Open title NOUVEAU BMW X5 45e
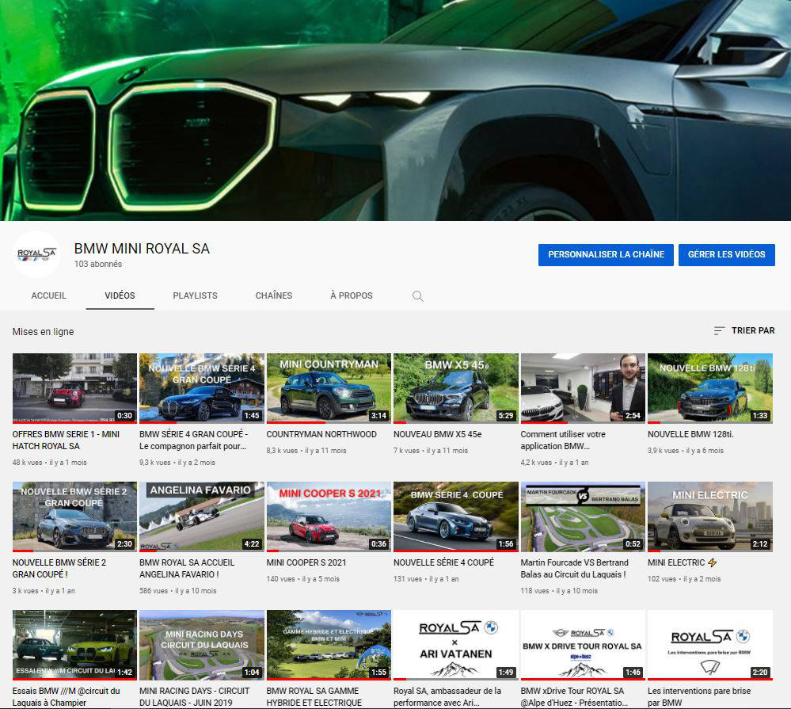Image resolution: width=791 pixels, height=709 pixels. tap(437, 434)
